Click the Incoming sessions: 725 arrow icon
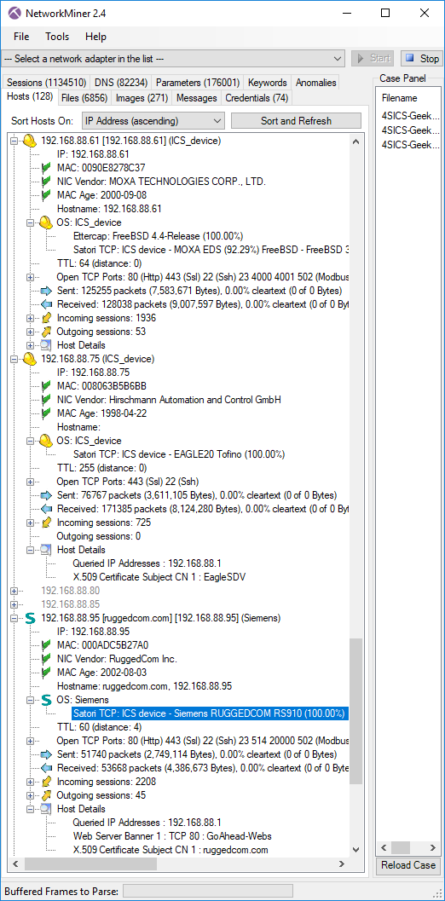Image resolution: width=445 pixels, height=901 pixels. coord(47,523)
